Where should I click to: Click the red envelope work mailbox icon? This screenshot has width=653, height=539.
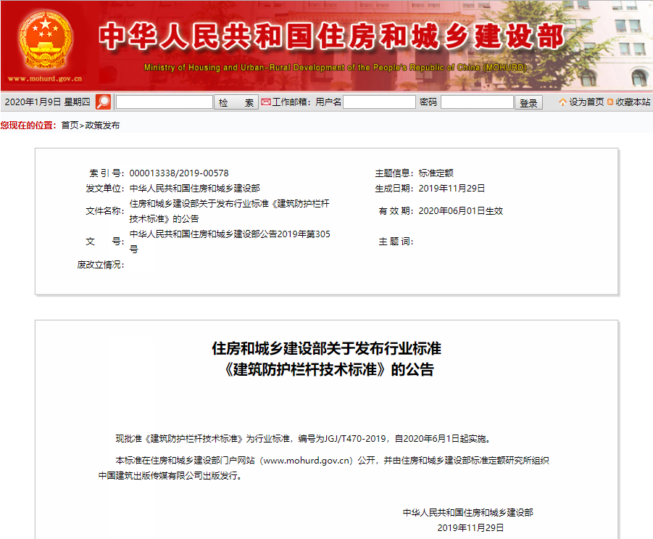click(x=266, y=102)
